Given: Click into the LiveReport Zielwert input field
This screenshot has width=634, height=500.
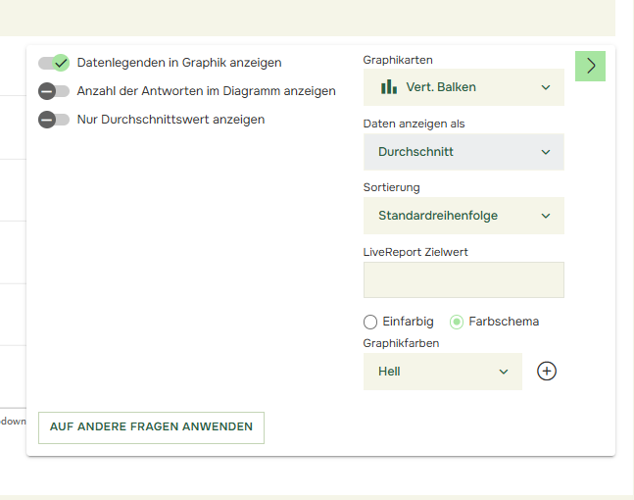Looking at the screenshot, I should 463,279.
